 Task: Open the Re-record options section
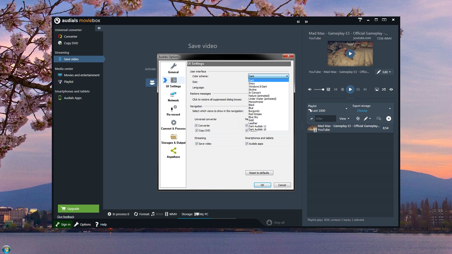173,111
